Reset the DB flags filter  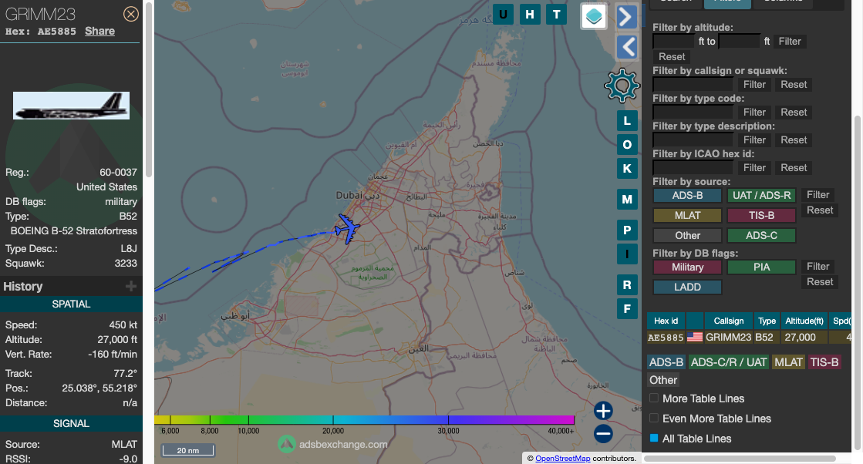coord(820,281)
